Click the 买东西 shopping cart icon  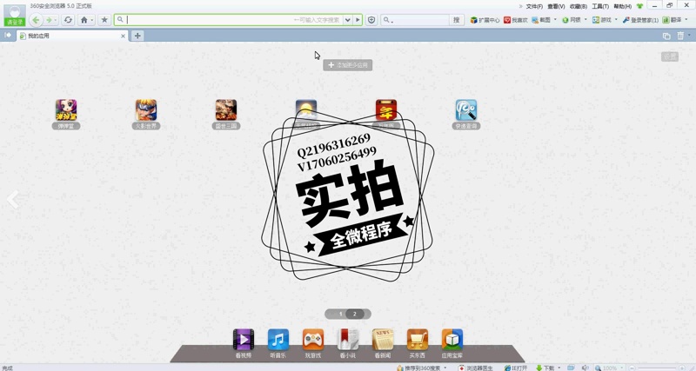click(418, 340)
